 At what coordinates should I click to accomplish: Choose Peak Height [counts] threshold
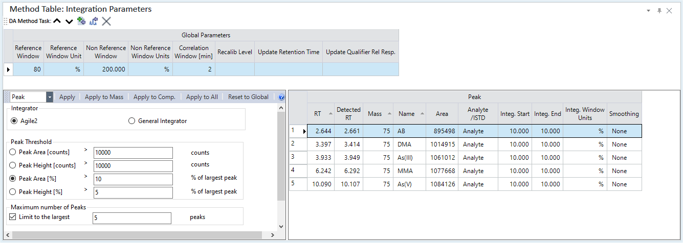click(13, 165)
